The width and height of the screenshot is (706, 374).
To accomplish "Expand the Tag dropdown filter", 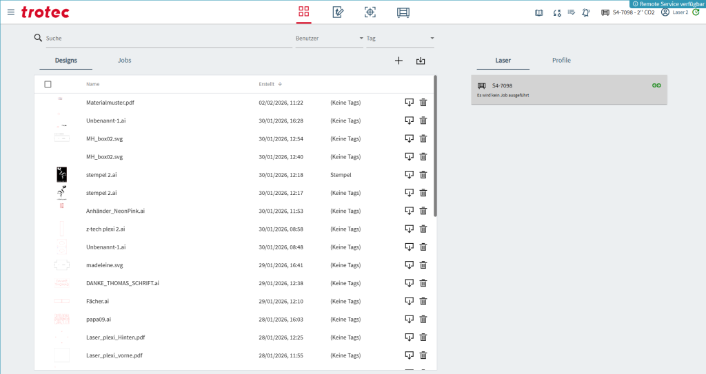I will coord(432,39).
